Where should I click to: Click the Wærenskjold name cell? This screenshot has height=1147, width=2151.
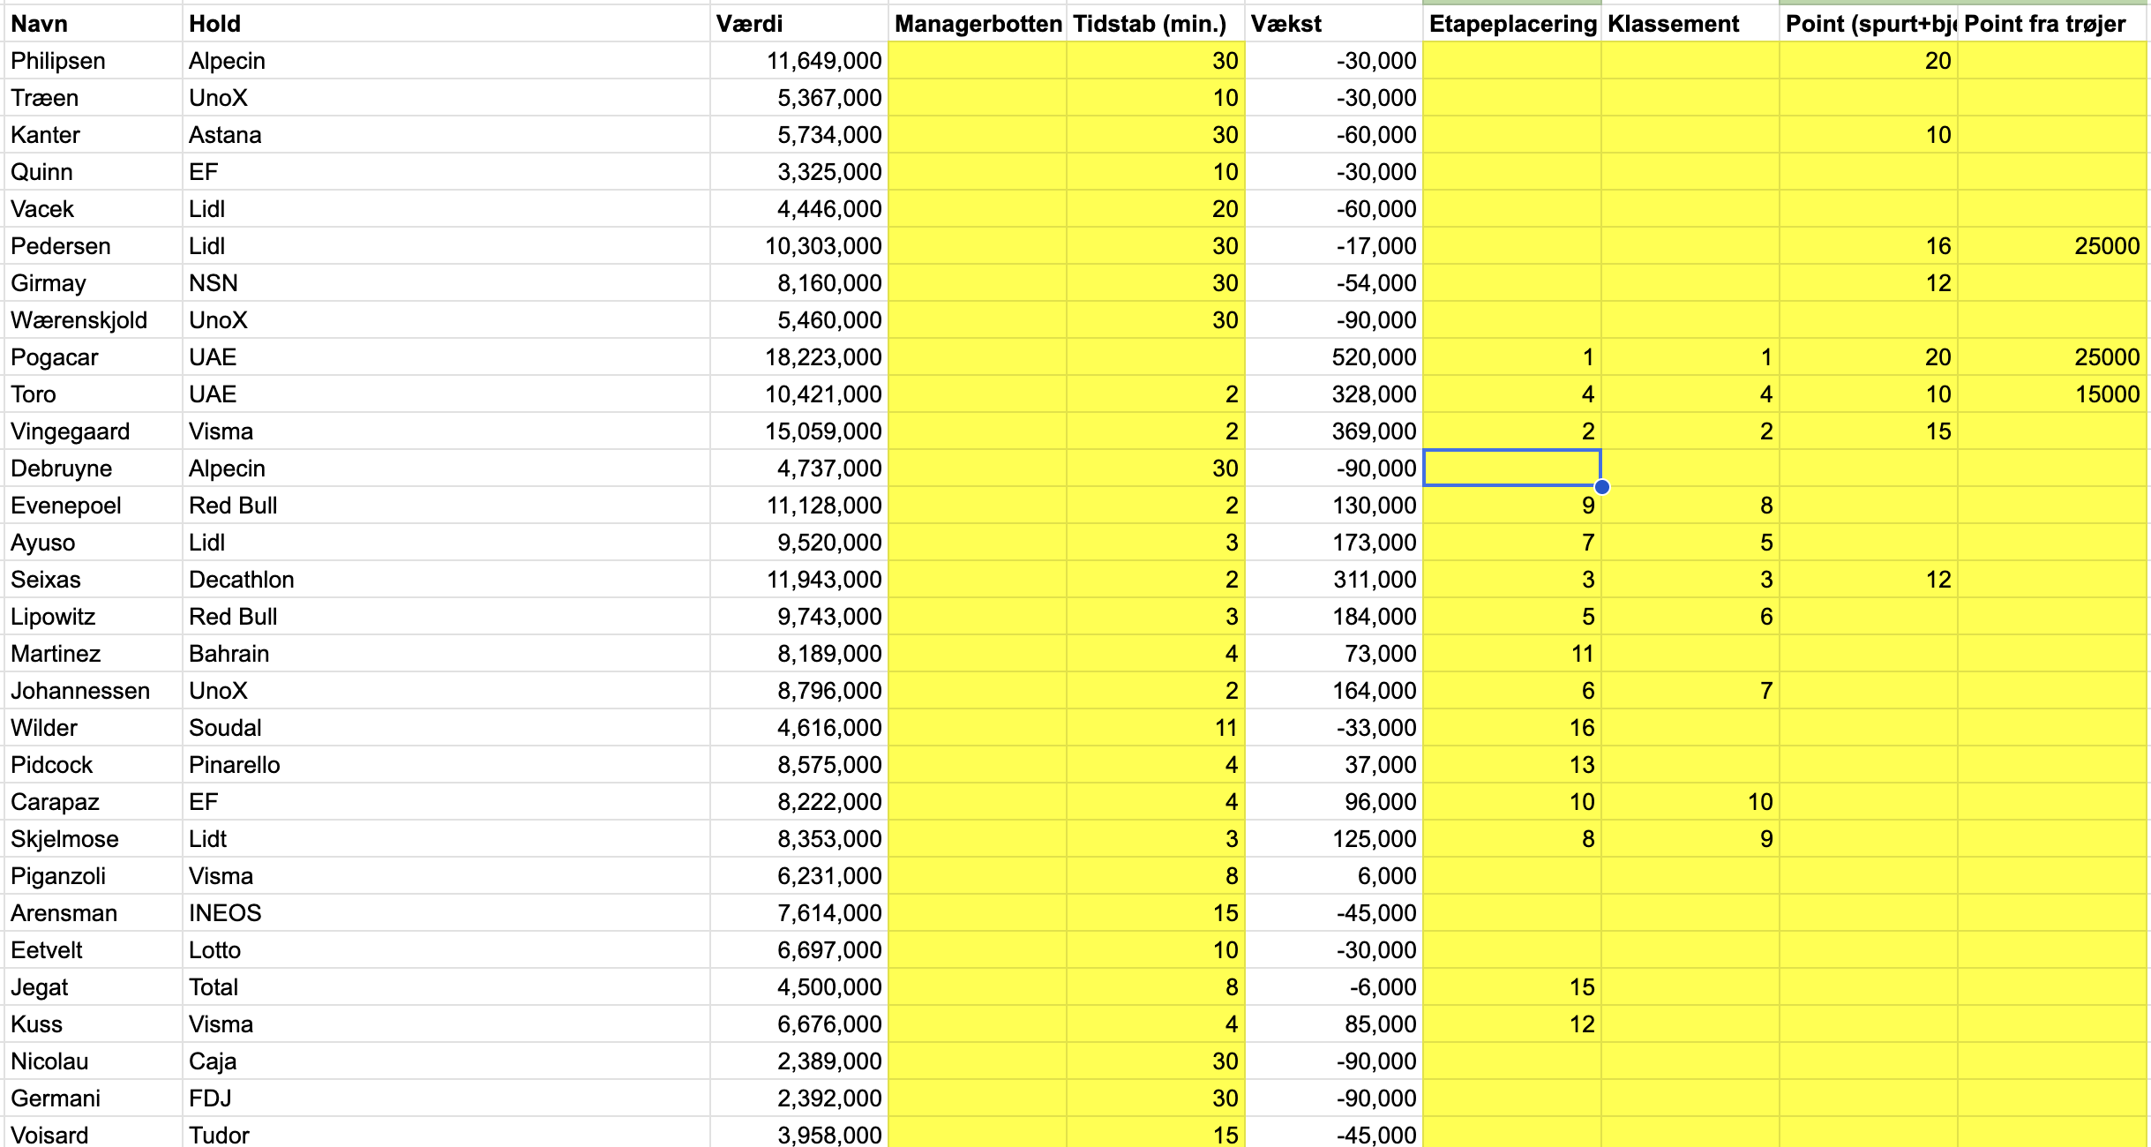(93, 320)
